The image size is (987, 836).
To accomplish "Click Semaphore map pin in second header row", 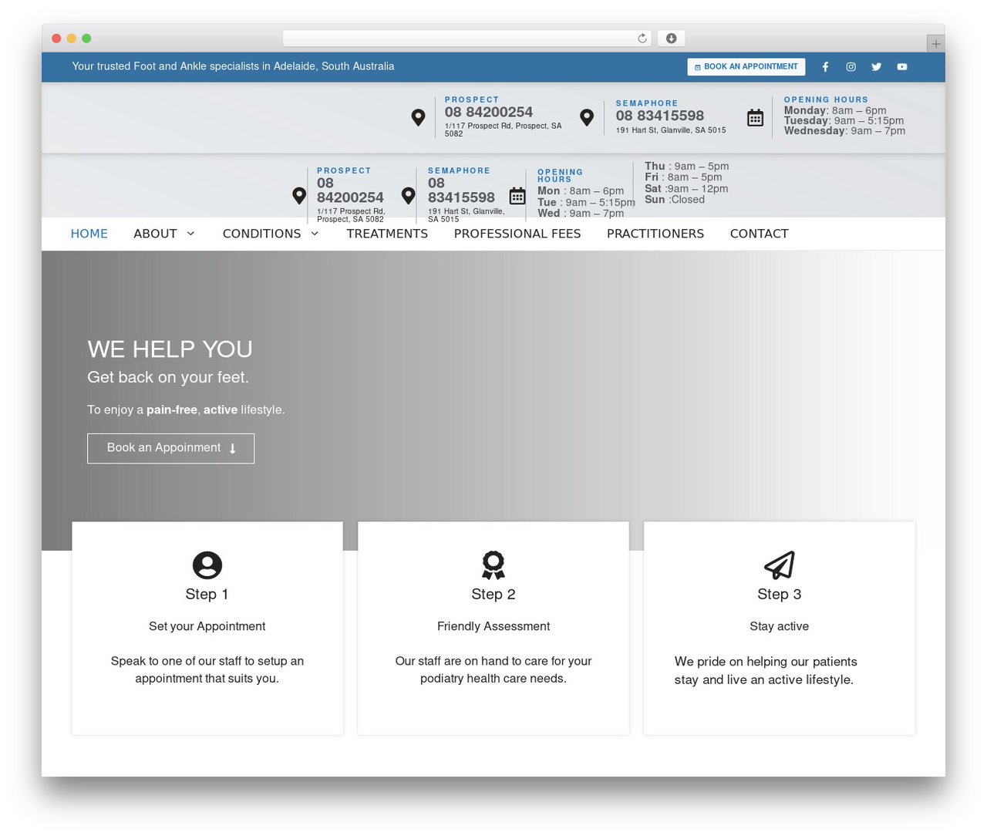I will click(409, 196).
